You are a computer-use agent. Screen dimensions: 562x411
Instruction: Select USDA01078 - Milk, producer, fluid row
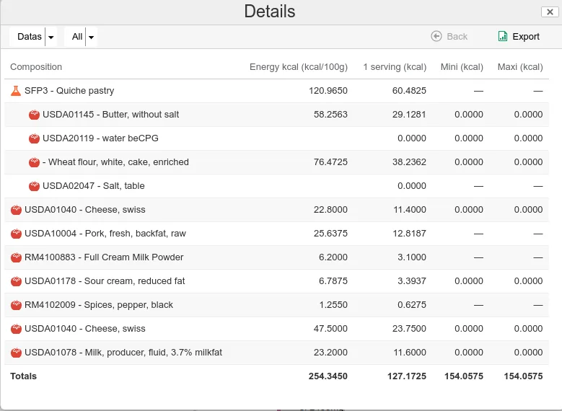click(x=277, y=353)
